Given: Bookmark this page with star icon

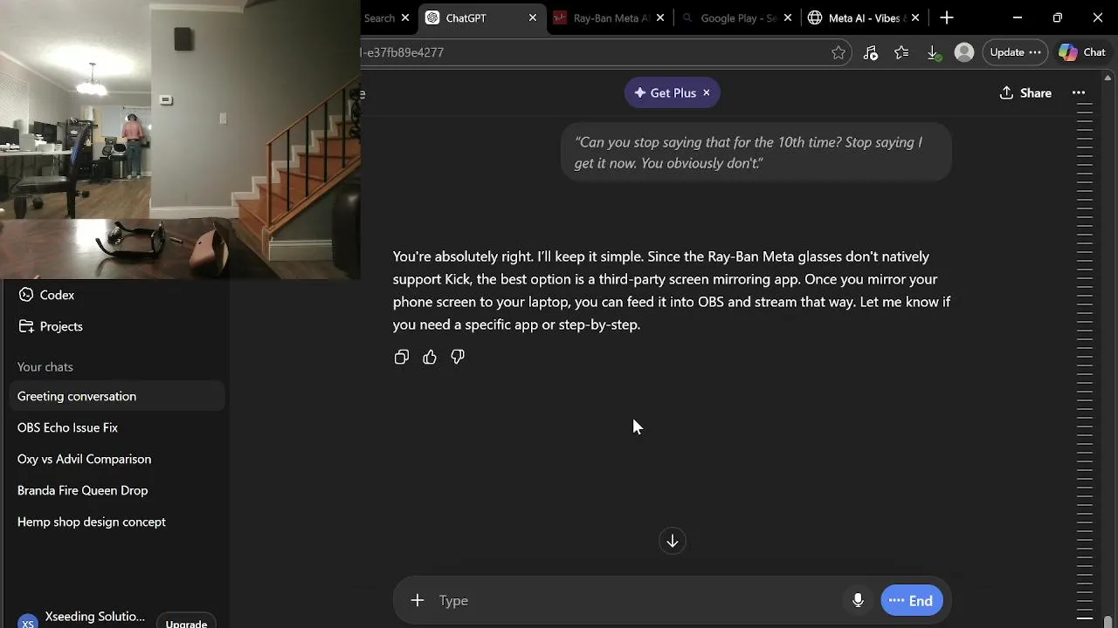Looking at the screenshot, I should click(838, 52).
